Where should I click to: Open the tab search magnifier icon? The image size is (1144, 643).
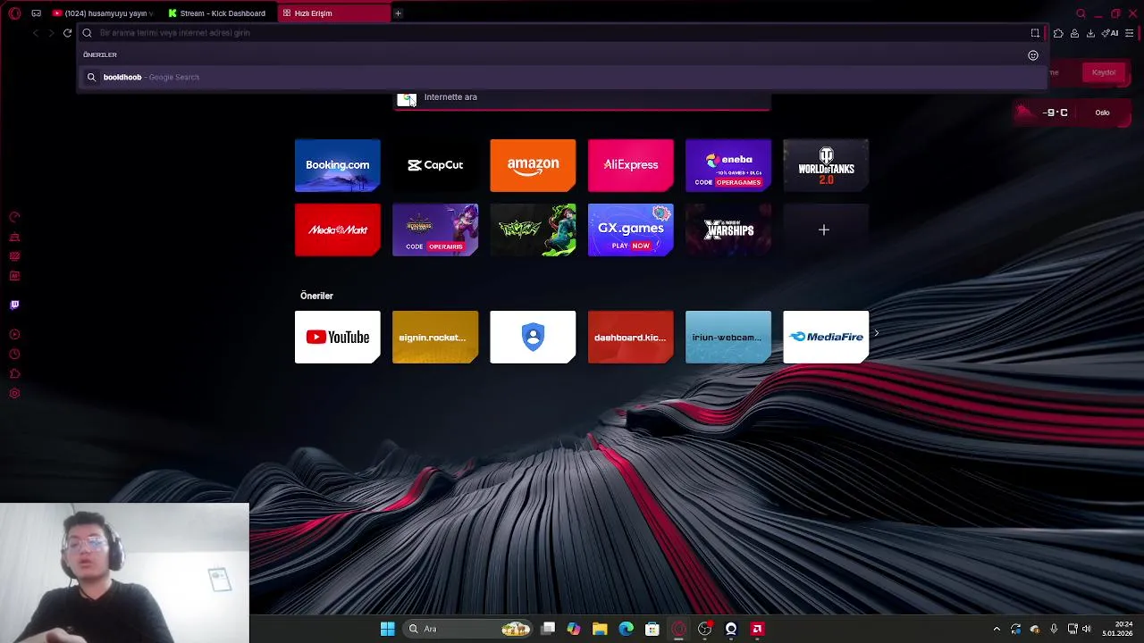click(1081, 13)
